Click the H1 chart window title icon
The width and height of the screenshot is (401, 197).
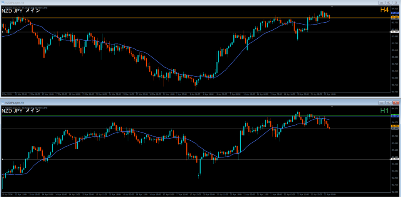[3, 102]
